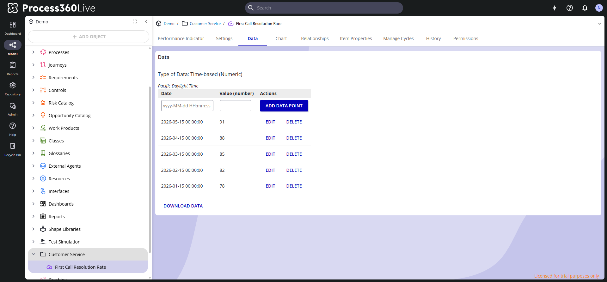The height and width of the screenshot is (282, 607).
Task: Switch to the Performance Indicator tab
Action: [181, 39]
